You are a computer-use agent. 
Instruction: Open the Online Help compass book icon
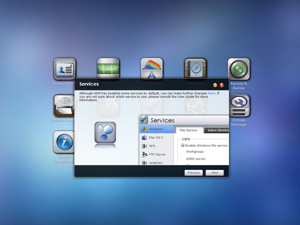195,68
